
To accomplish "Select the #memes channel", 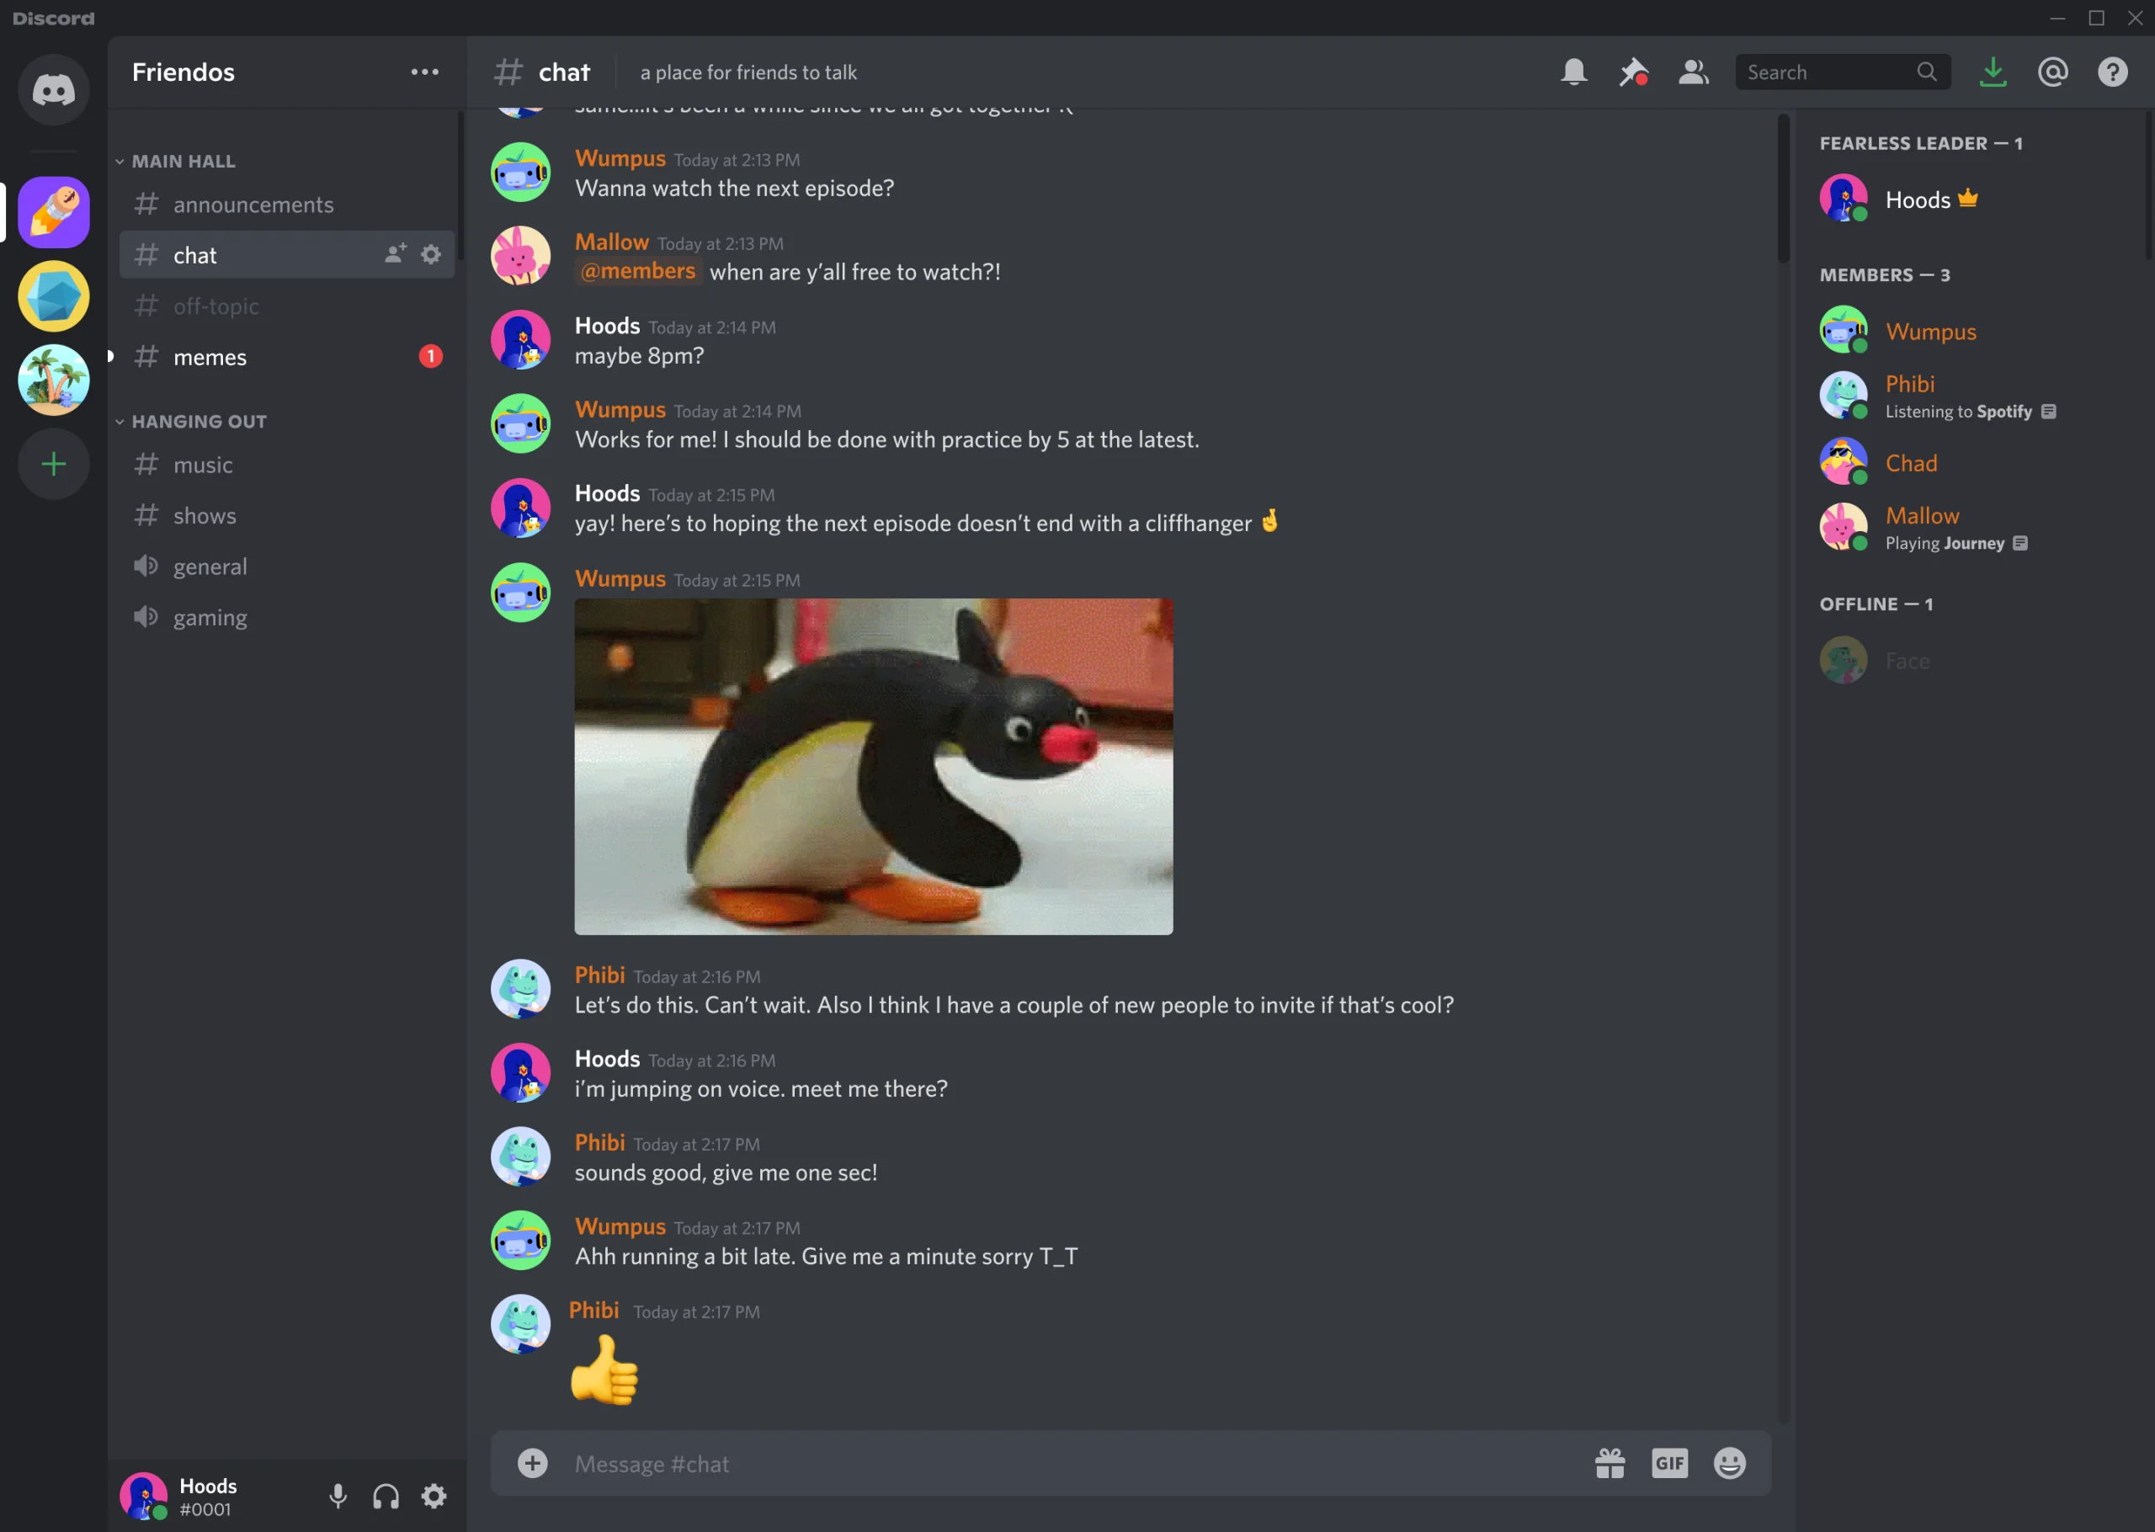I will coord(210,356).
